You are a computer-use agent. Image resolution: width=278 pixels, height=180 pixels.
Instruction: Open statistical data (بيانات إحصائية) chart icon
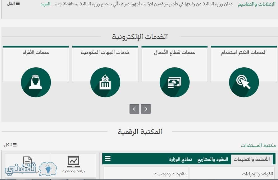click(x=74, y=162)
